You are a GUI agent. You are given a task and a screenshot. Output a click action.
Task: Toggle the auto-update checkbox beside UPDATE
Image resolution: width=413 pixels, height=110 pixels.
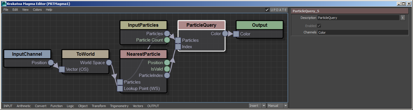pyautogui.click(x=267, y=10)
